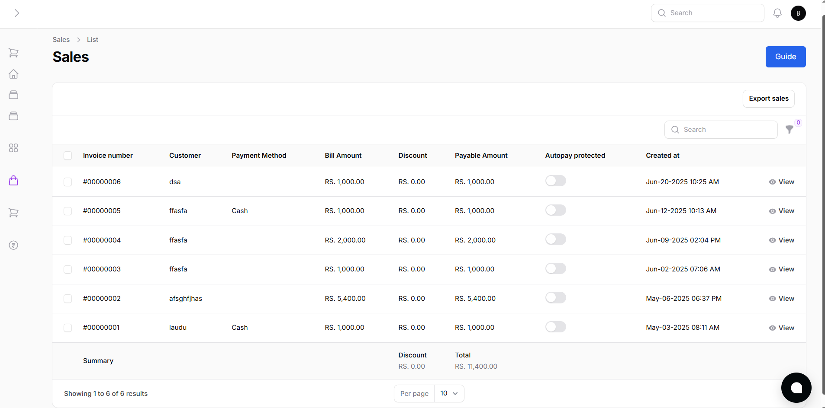
Task: Open the Per page 10 dropdown
Action: pos(449,393)
